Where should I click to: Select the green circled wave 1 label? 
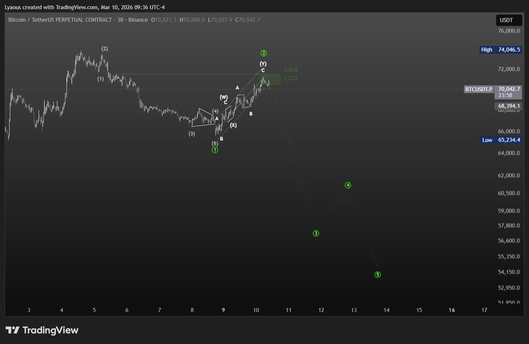(215, 150)
